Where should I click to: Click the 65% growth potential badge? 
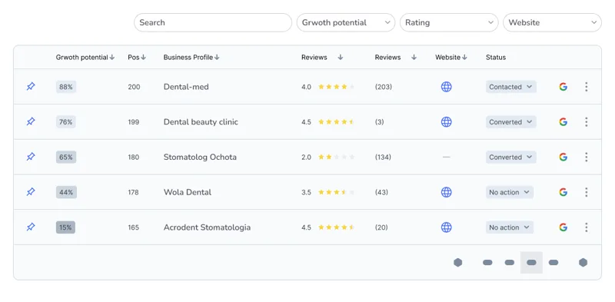tap(66, 157)
